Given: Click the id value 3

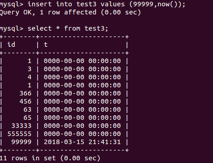Looking at the screenshot, I should (x=29, y=69).
